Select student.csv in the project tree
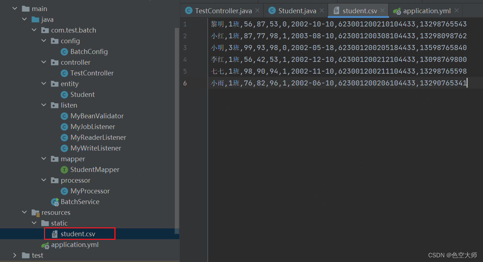 coord(78,234)
